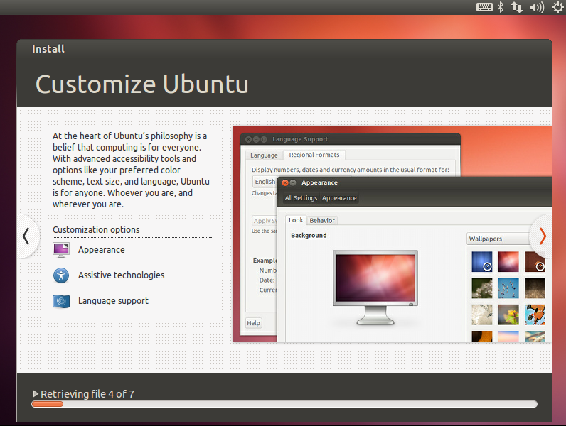Screen dimensions: 566x426
Task: Select the orange cartoon wallpaper thumbnail
Action: [535, 315]
